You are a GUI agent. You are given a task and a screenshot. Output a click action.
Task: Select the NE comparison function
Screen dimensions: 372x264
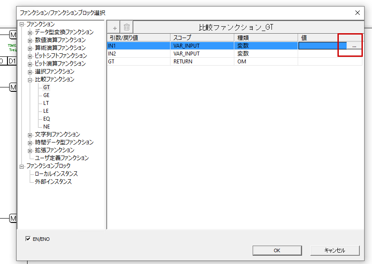point(46,127)
